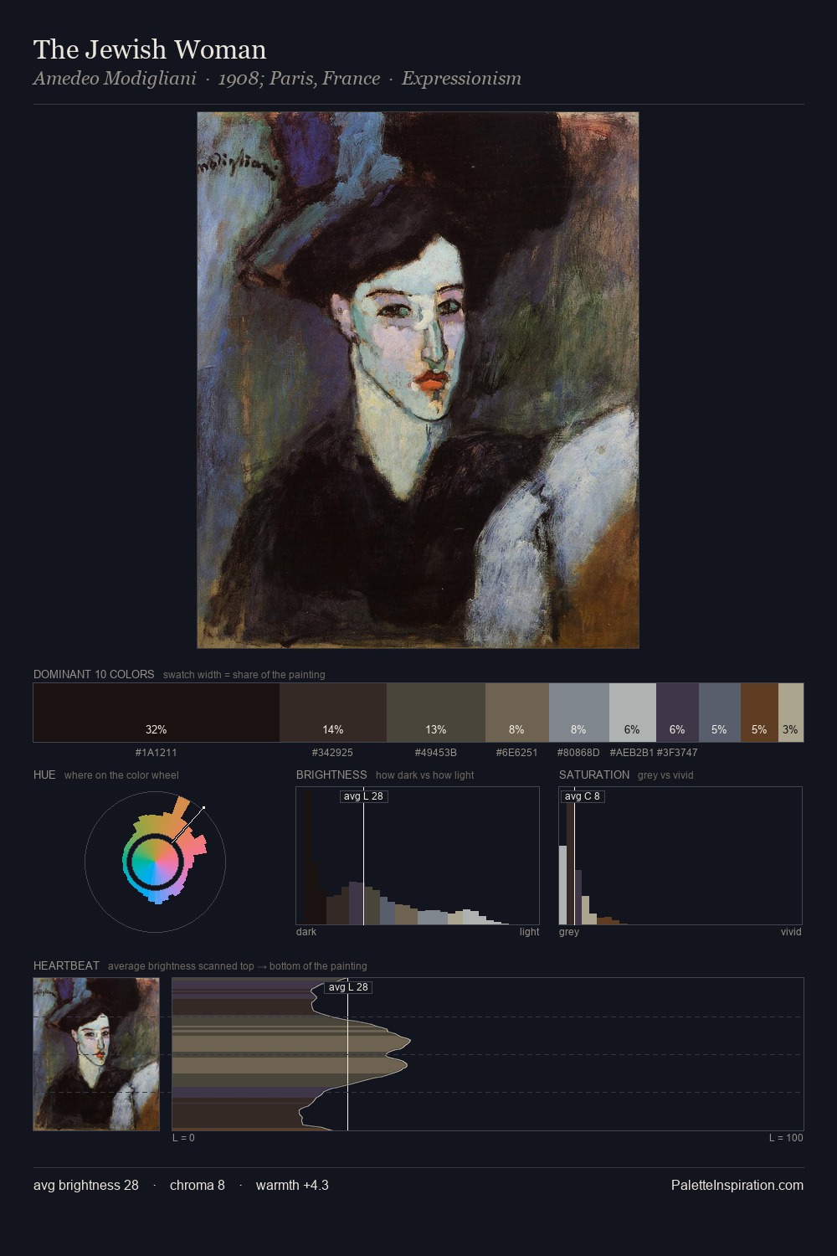This screenshot has height=1256, width=837.
Task: Click the Expressionism style label
Action: coord(461,79)
